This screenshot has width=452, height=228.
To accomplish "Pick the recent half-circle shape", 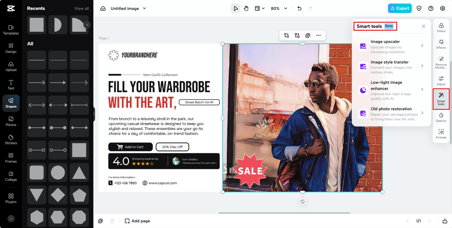I will 58,25.
